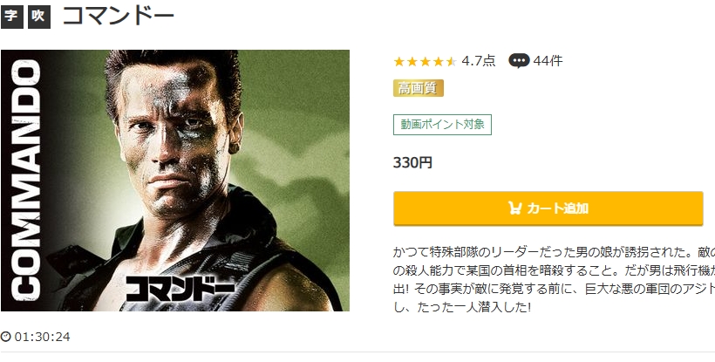Open the 44件 reviews link
This screenshot has width=715, height=362.
[548, 61]
